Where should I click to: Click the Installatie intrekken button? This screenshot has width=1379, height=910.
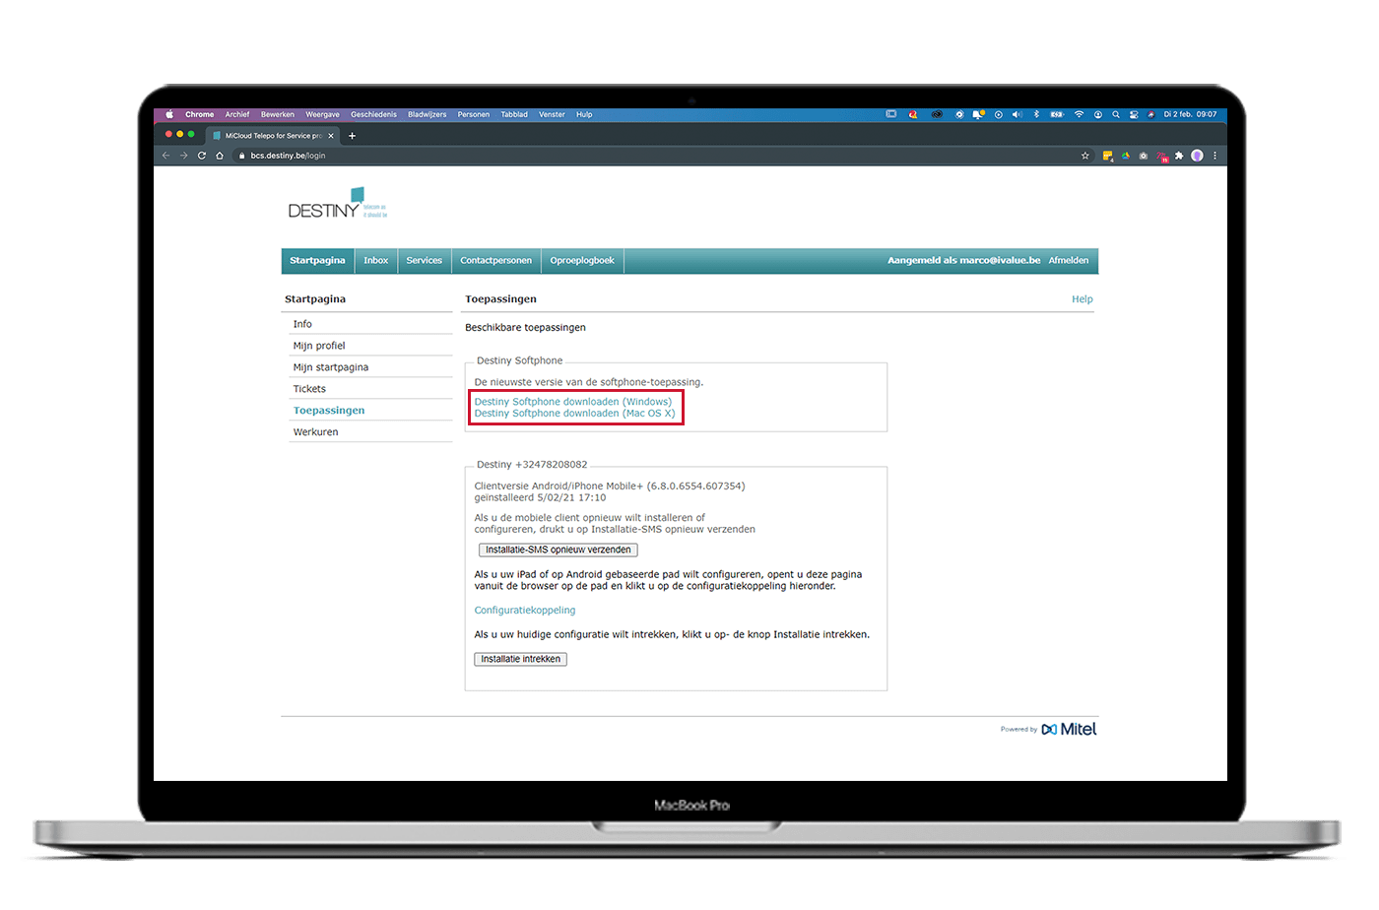click(520, 659)
